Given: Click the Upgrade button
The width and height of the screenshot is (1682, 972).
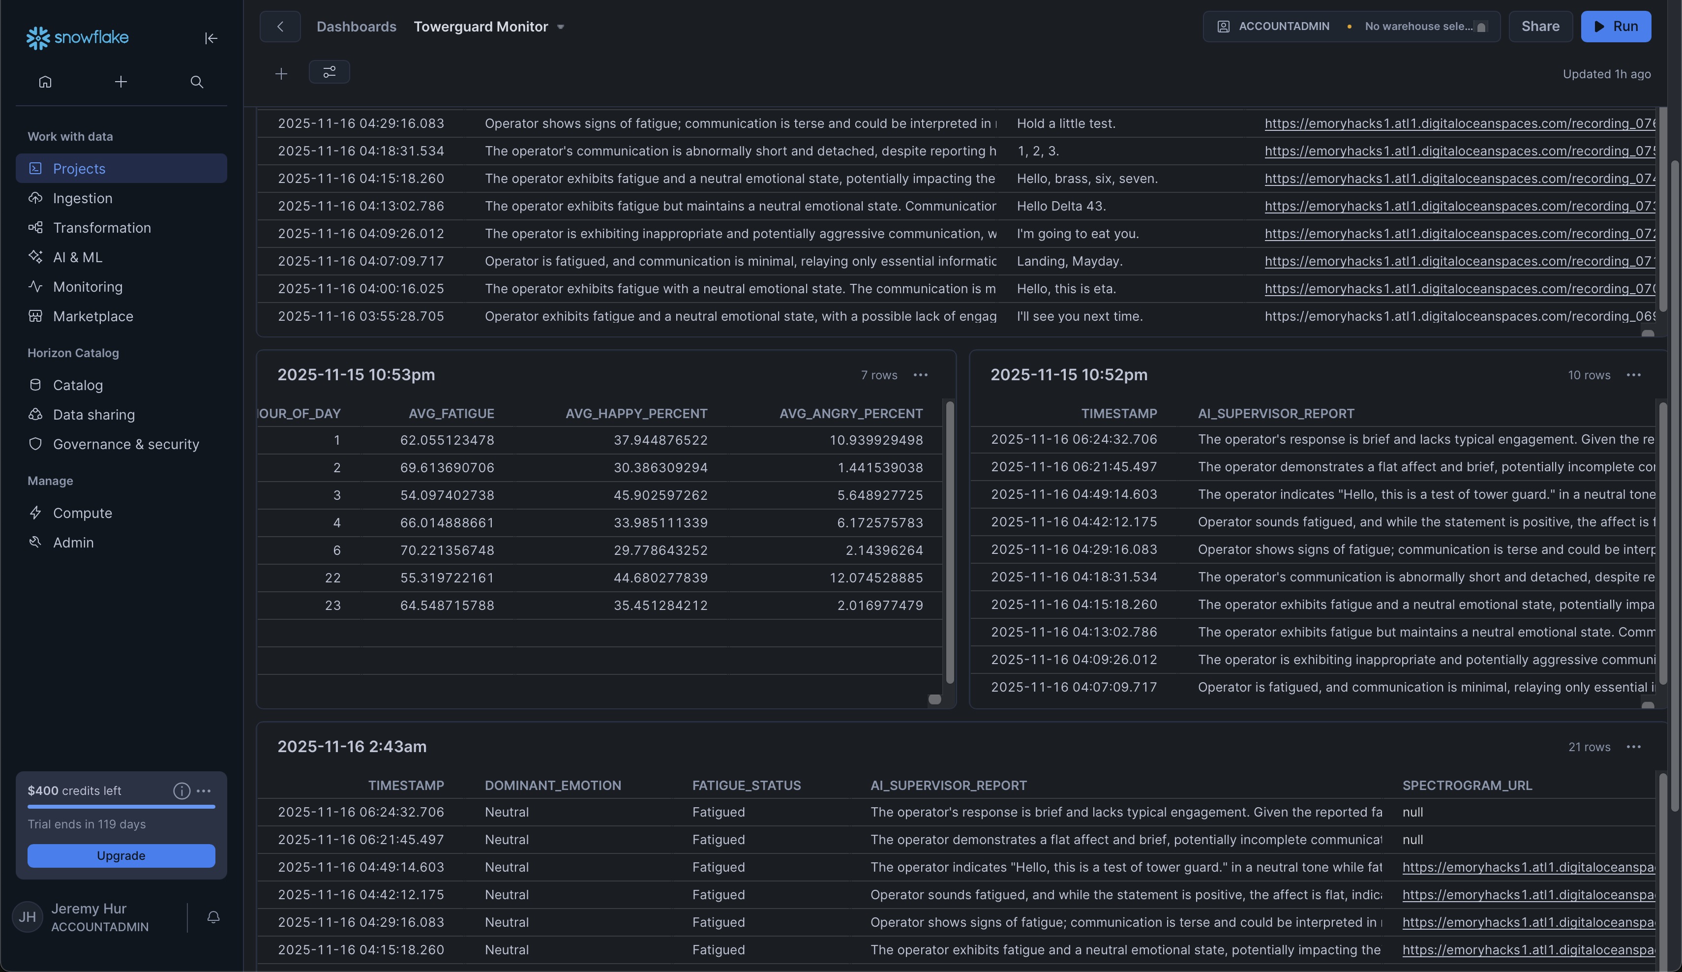Looking at the screenshot, I should pos(121,856).
